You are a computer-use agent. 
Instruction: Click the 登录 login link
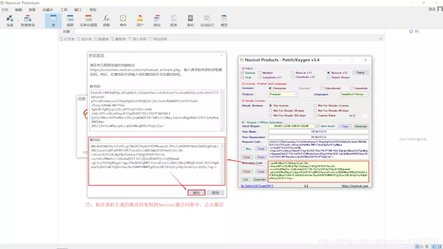tap(431, 9)
